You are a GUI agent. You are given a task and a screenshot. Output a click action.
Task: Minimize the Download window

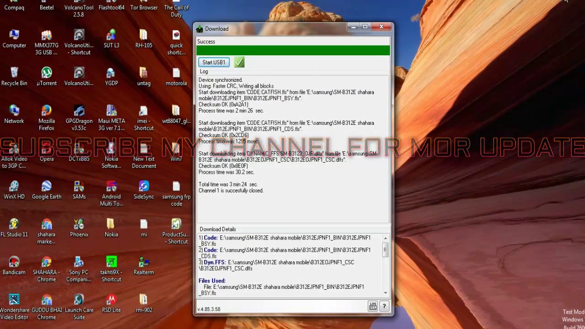(x=353, y=27)
